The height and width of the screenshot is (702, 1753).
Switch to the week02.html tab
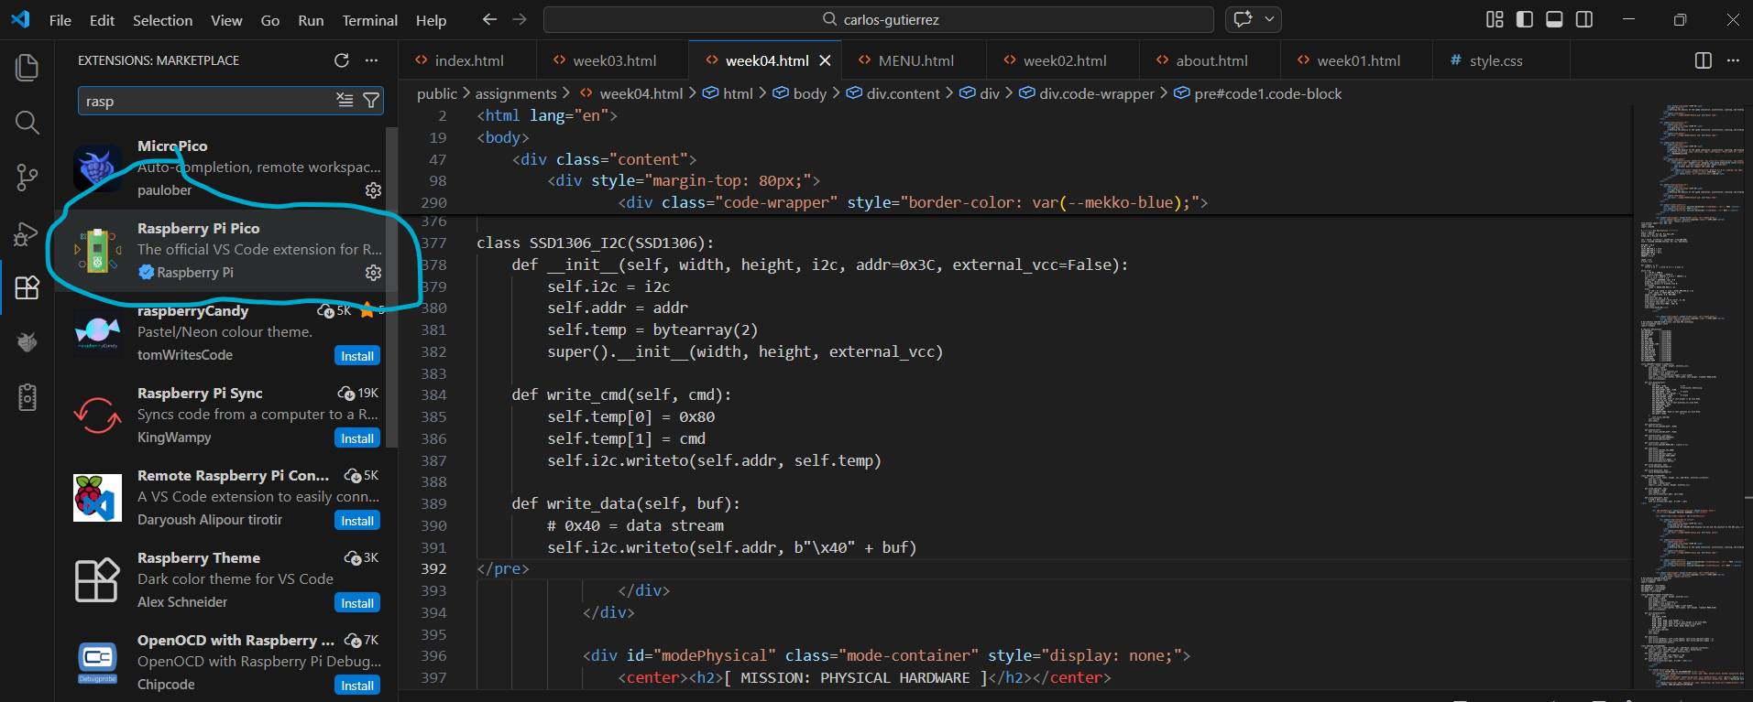1063,60
